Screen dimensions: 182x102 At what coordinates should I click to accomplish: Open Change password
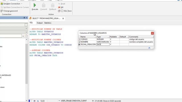click(x=9, y=11)
